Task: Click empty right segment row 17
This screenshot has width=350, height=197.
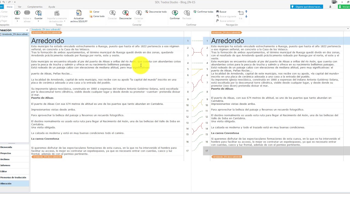Action: (276, 151)
